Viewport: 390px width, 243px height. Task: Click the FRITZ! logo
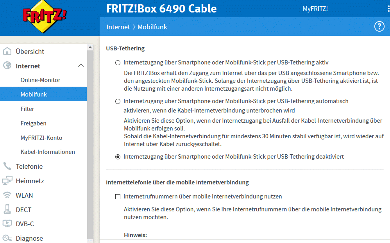click(x=45, y=17)
